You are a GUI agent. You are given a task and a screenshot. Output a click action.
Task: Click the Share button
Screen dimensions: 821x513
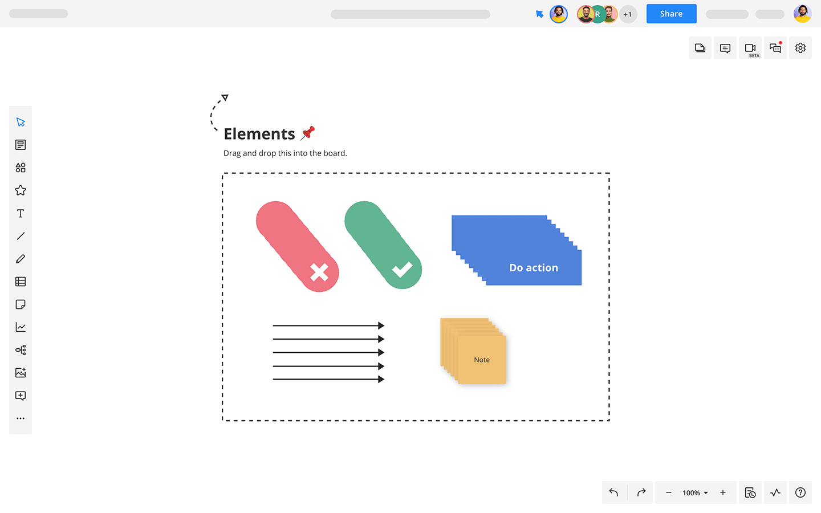point(671,14)
